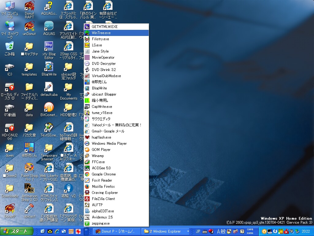Click the JP language bar indicator

198,231
